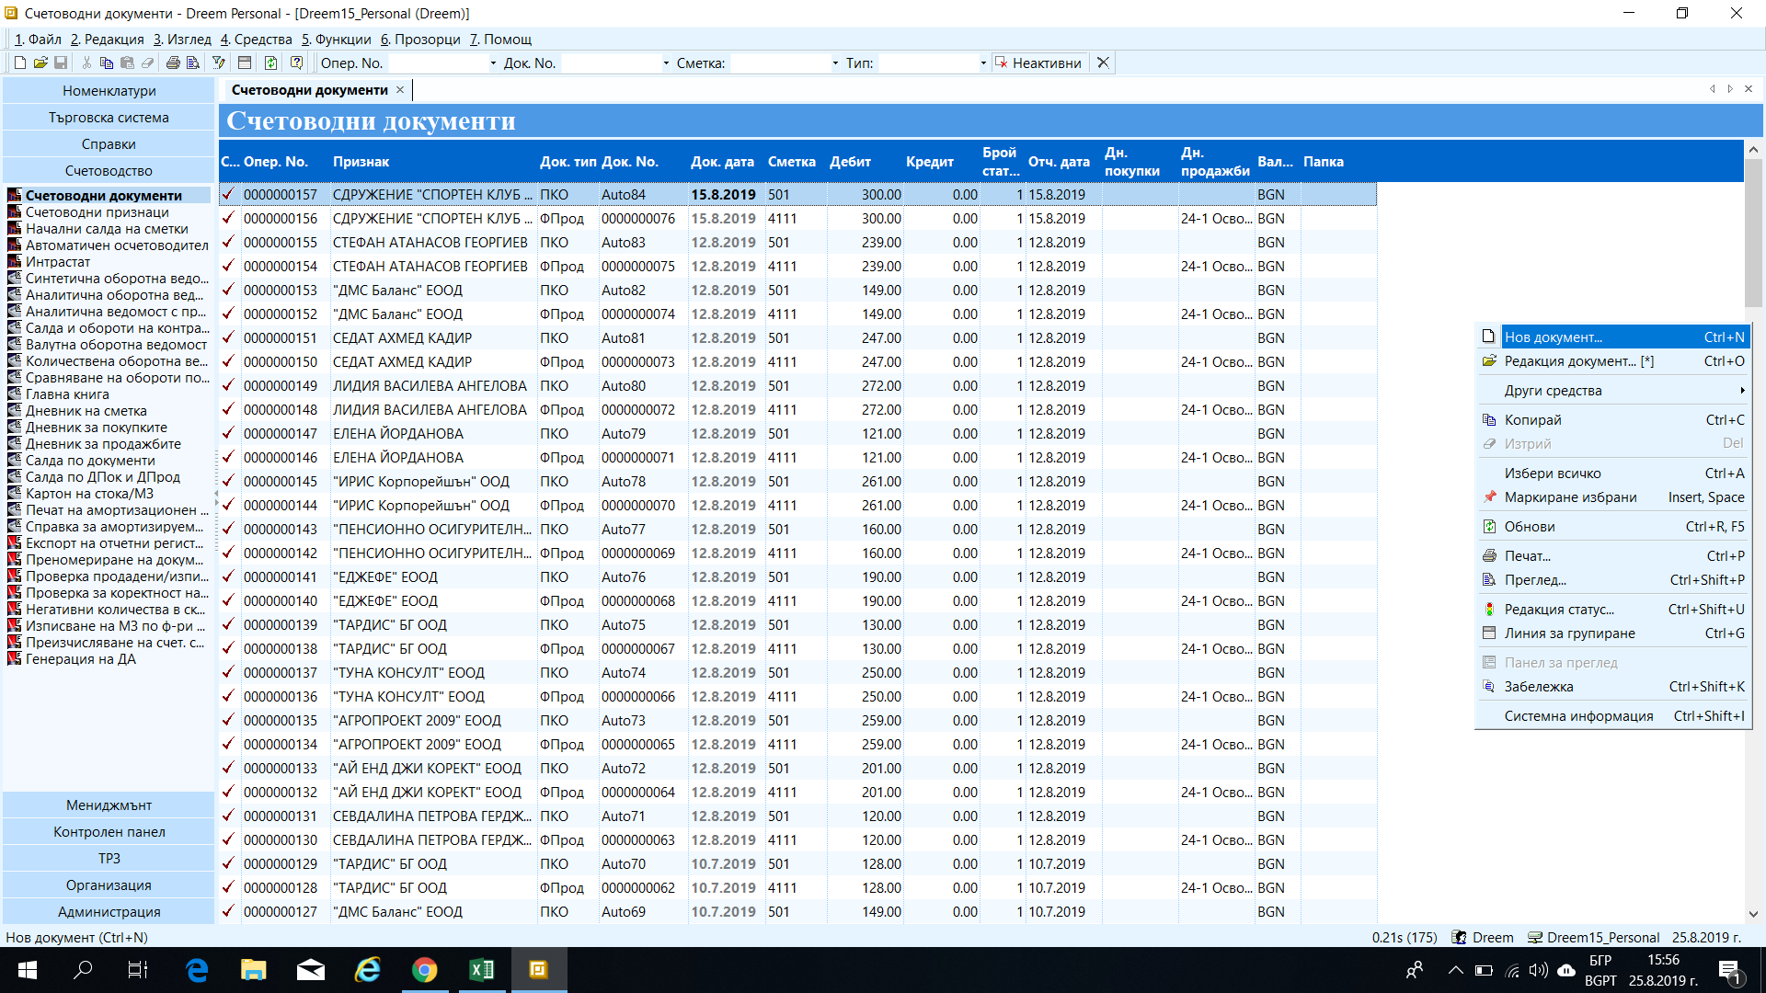1766x993 pixels.
Task: Open Генерация на ДА in the sidebar
Action: point(80,659)
